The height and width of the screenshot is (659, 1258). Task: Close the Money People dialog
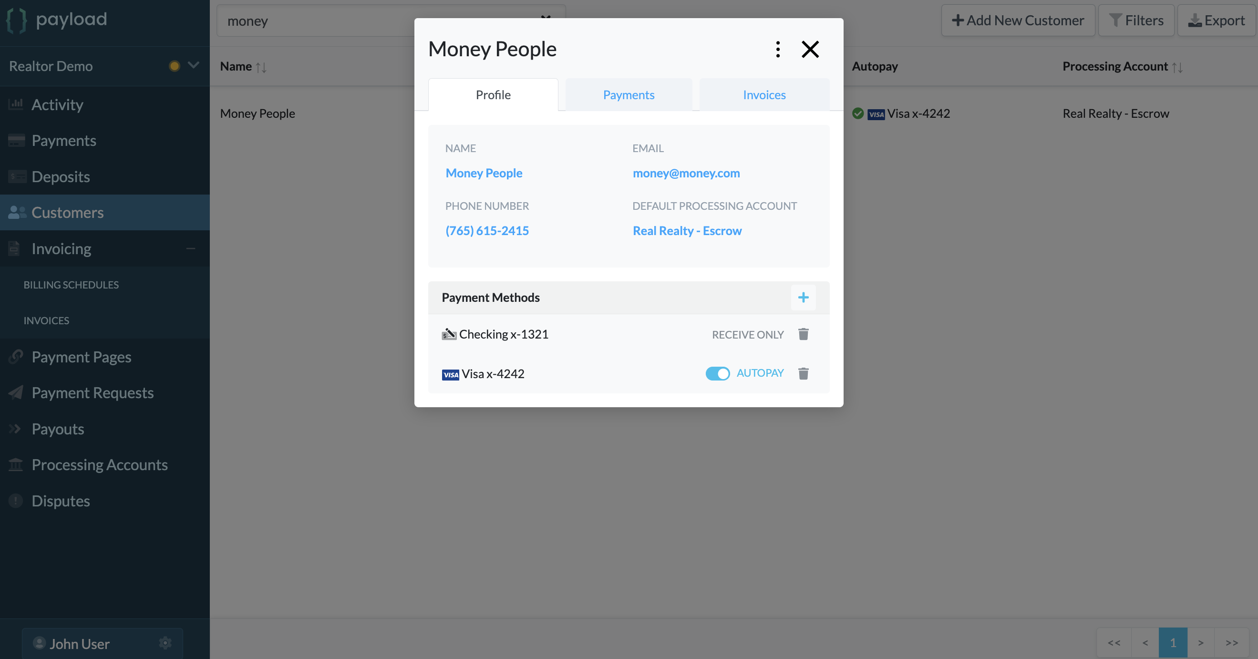810,49
